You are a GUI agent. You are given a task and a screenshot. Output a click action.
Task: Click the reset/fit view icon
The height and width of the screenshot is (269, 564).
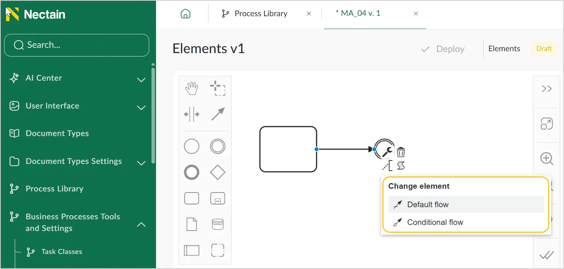547,124
